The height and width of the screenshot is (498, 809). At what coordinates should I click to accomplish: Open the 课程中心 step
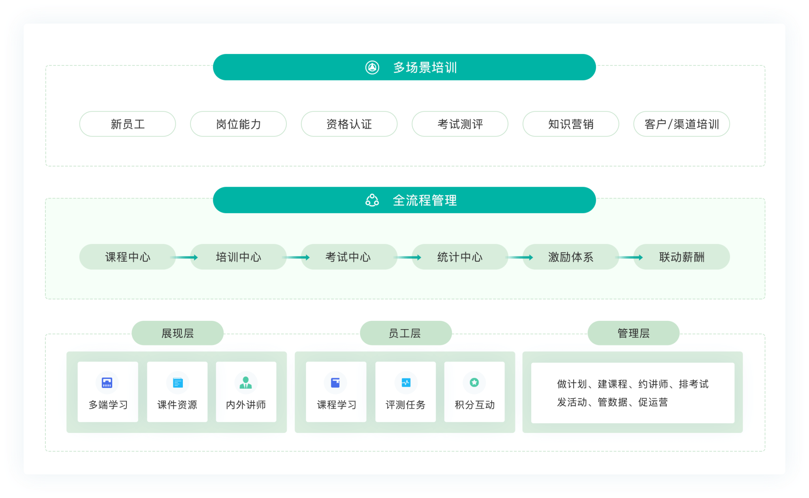128,257
